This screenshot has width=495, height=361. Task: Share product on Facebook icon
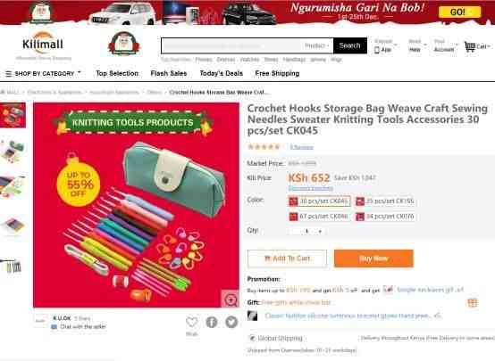click(212, 322)
